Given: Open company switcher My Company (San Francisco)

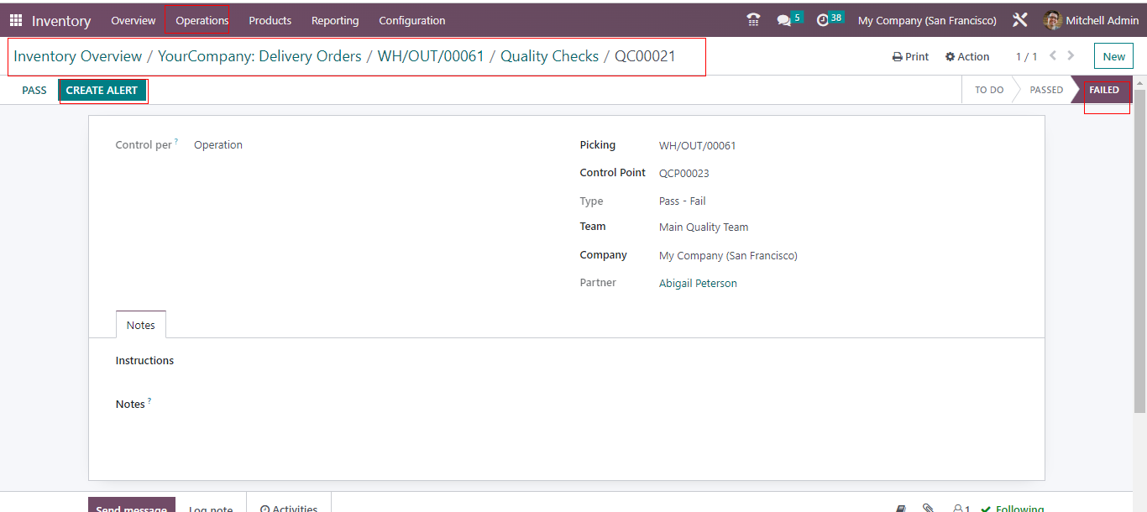Looking at the screenshot, I should coord(927,20).
